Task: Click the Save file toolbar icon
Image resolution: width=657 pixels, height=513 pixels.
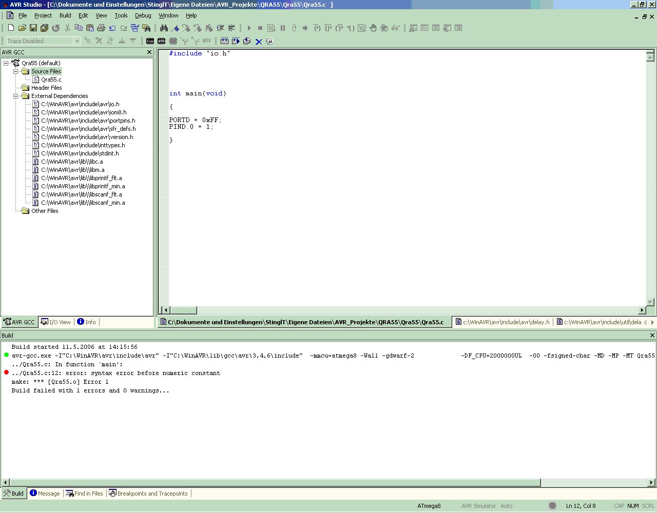Action: point(33,28)
